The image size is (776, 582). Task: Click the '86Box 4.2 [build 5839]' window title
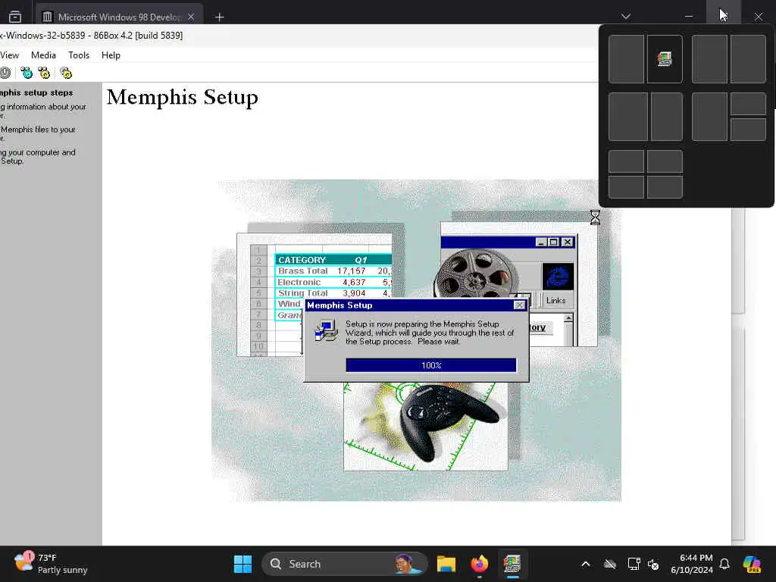[x=138, y=35]
